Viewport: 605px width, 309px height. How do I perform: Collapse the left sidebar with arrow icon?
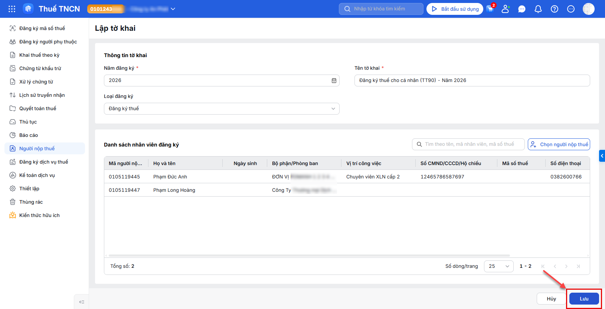click(82, 302)
